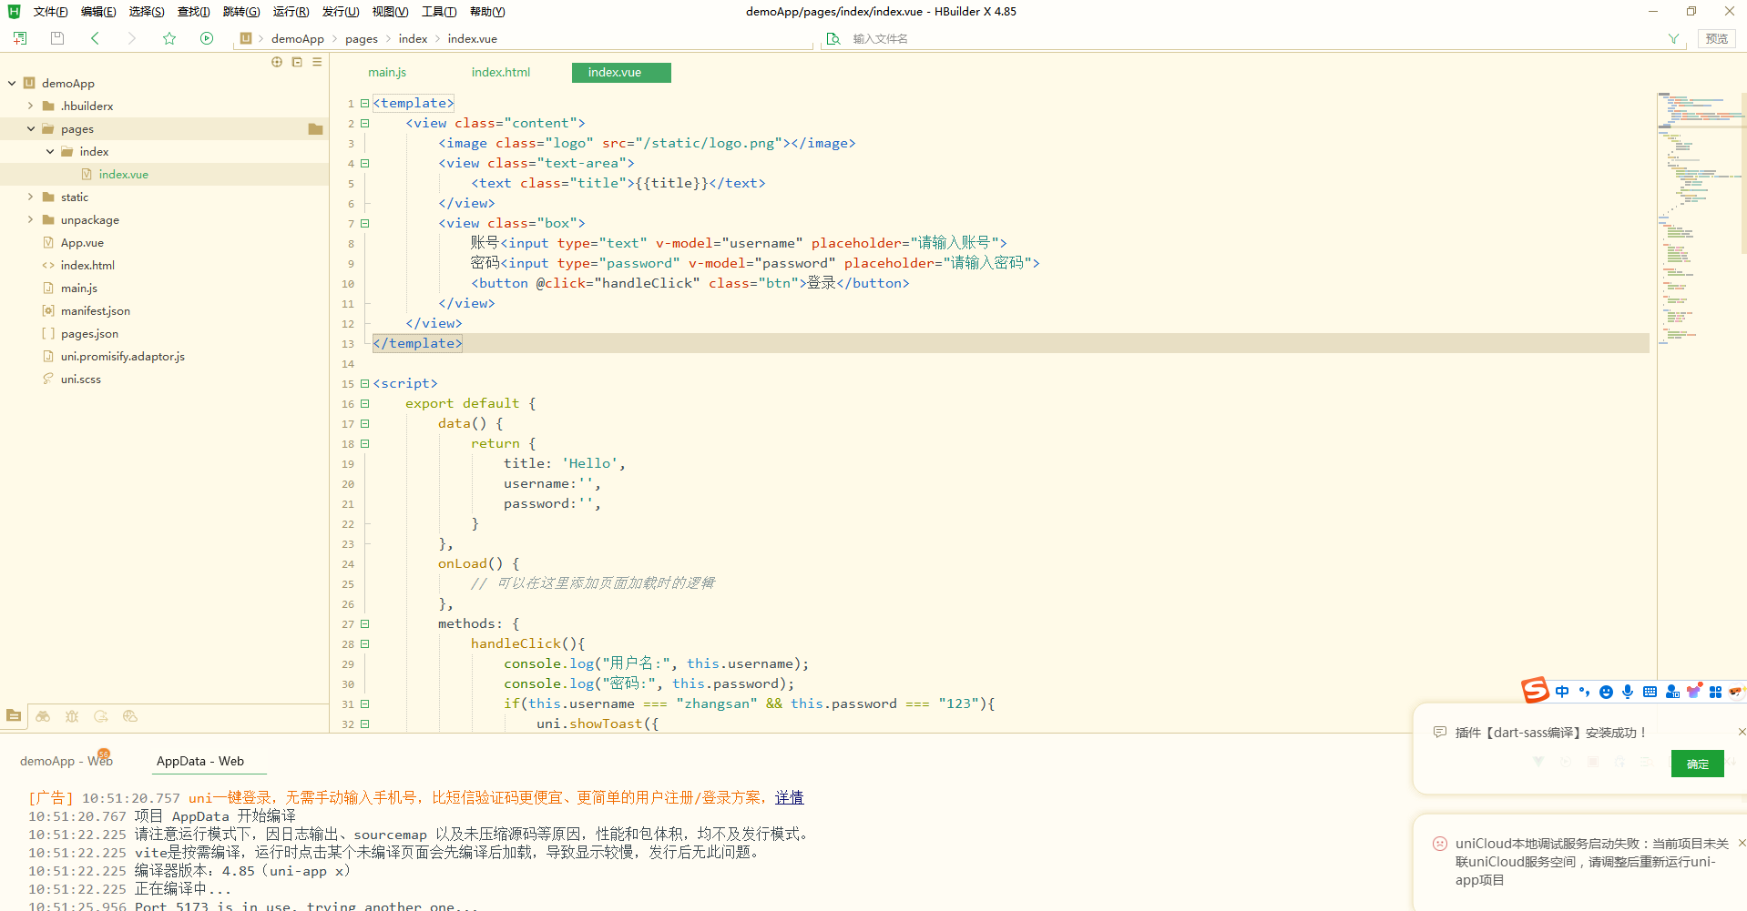Open uni.scss in the project tree
This screenshot has width=1747, height=911.
pos(81,379)
